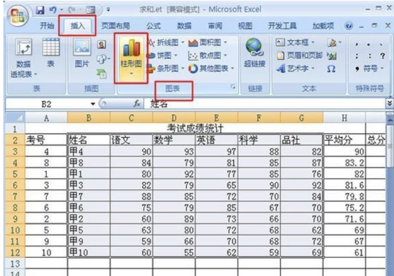Click the insert function fx button
Screen dimensions: 394x276
pyautogui.click(x=137, y=103)
